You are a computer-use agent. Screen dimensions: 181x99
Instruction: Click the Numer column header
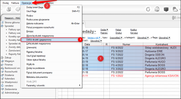click(126, 44)
